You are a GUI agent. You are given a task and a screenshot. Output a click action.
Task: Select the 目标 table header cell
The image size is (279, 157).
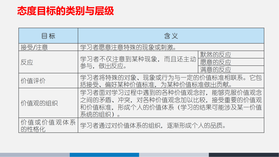pos(48,36)
